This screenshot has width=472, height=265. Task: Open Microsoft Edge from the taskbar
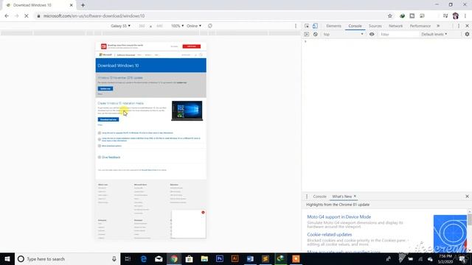click(x=143, y=258)
